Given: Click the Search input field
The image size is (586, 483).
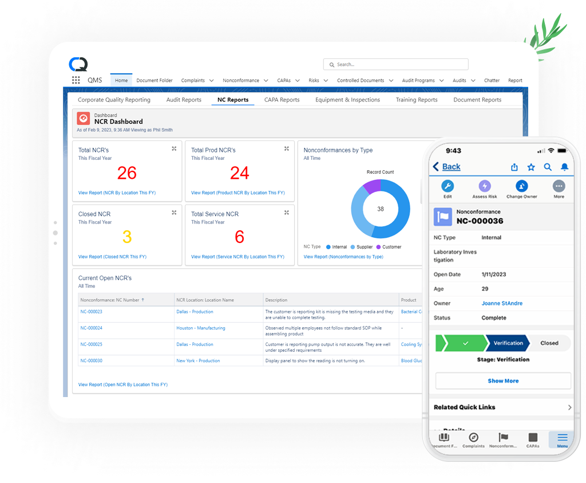Looking at the screenshot, I should coord(395,65).
